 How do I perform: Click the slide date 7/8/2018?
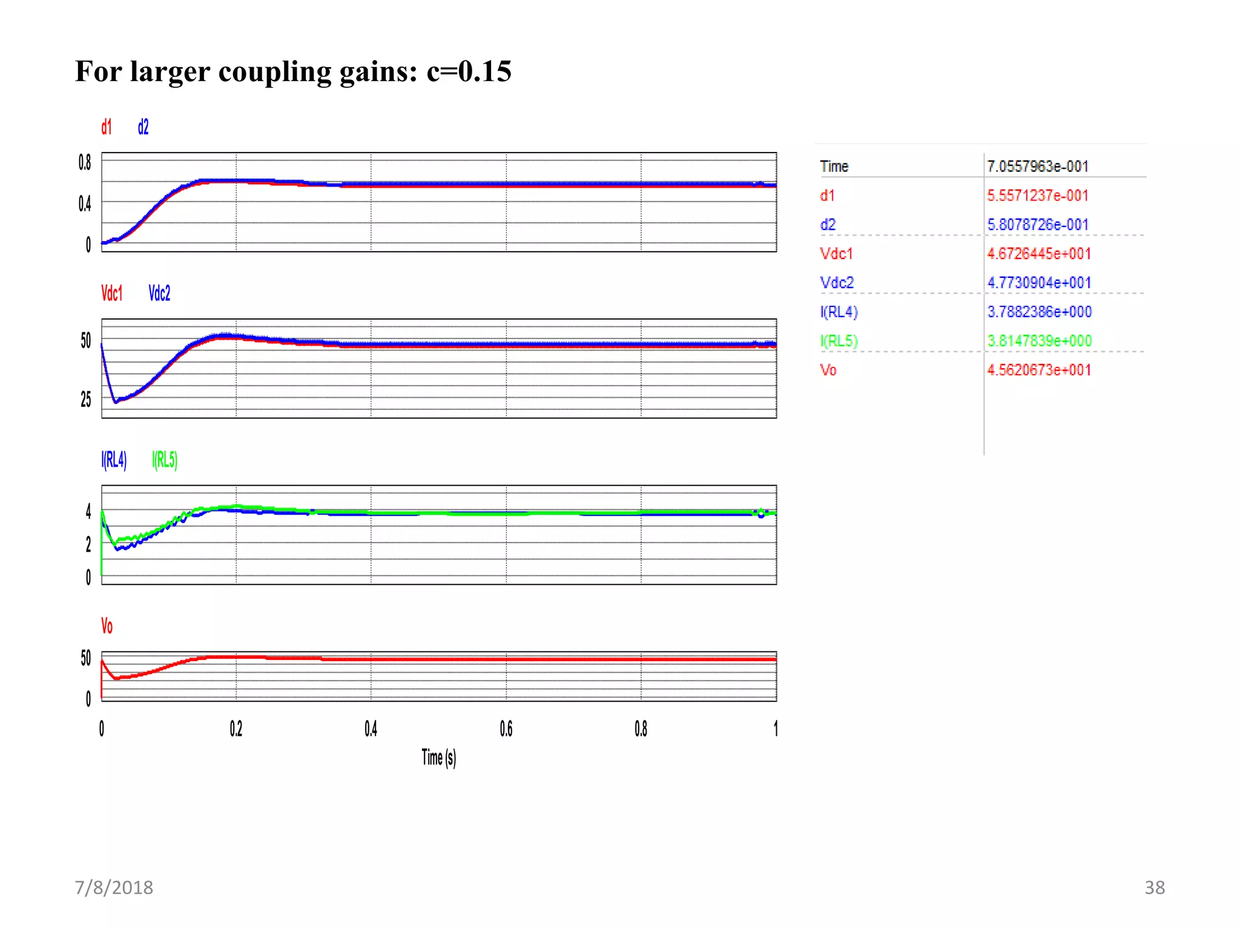pos(114,888)
